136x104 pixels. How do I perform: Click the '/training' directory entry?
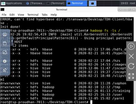pyautogui.click(x=121, y=91)
